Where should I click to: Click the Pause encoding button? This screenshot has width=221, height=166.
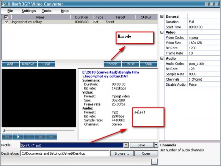pos(130,64)
